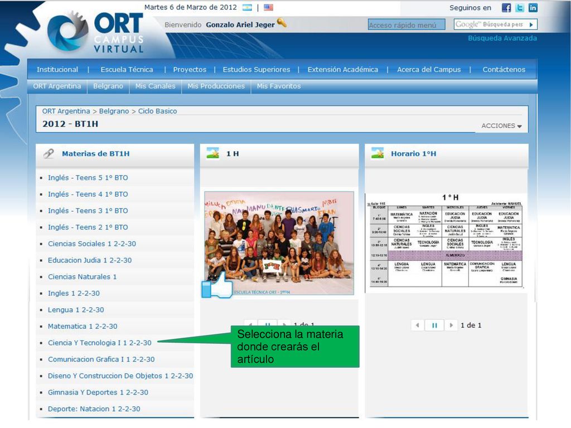
Task: Pause the Horario slideshow
Action: click(x=434, y=325)
